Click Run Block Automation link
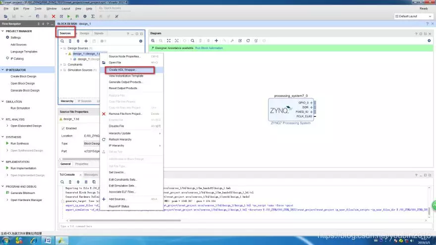436x245 pixels. [x=209, y=48]
